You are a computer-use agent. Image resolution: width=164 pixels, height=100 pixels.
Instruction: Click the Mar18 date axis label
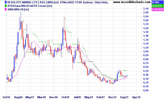click(42, 97)
